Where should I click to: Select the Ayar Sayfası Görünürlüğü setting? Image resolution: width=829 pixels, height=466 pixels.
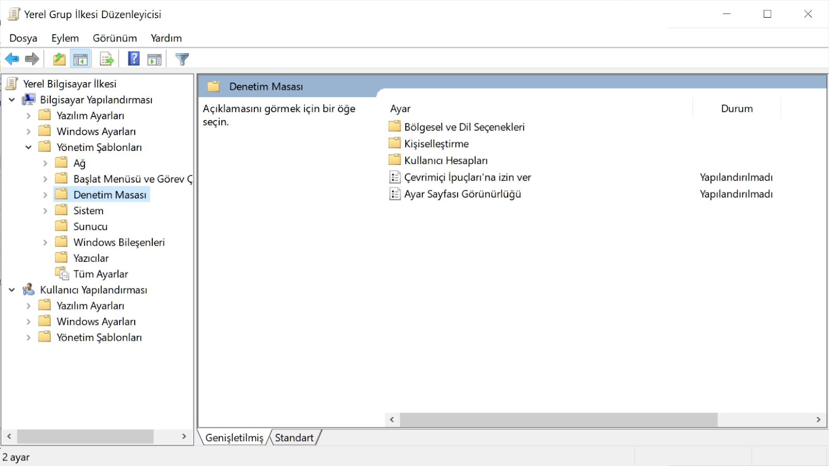click(x=463, y=194)
